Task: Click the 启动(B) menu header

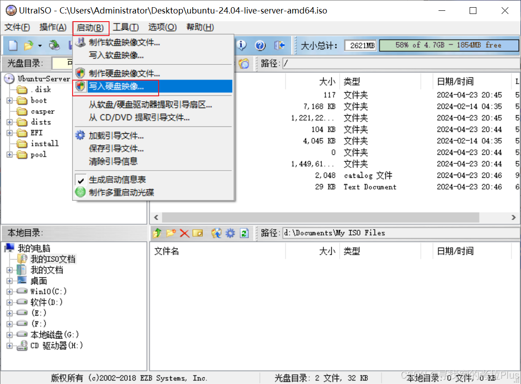Action: (91, 27)
